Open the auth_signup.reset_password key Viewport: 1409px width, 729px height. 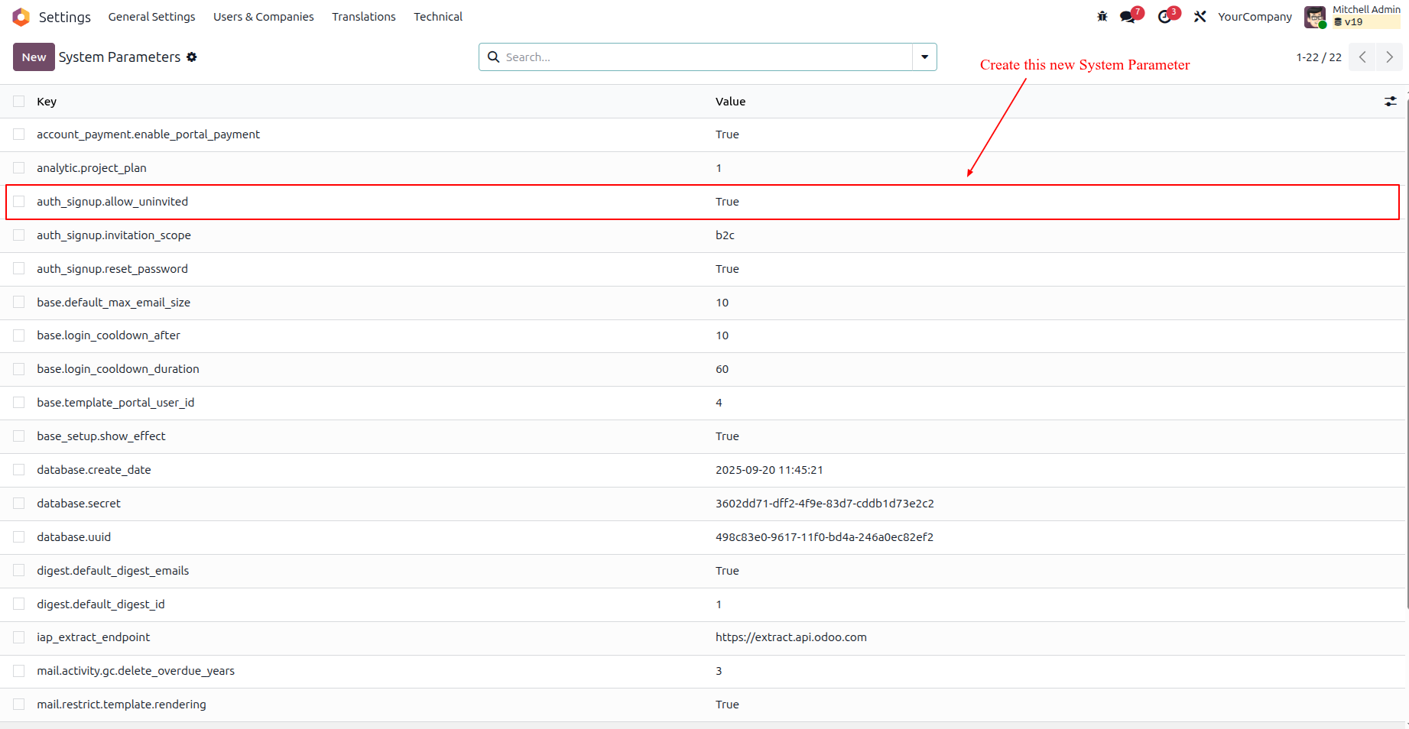click(x=112, y=269)
